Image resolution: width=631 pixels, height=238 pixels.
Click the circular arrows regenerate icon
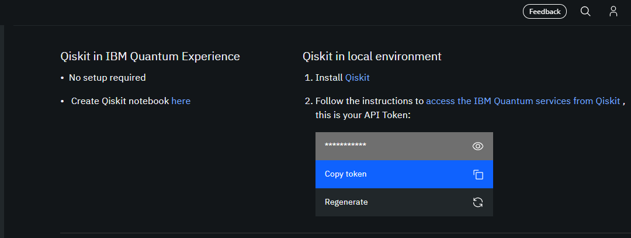[478, 202]
